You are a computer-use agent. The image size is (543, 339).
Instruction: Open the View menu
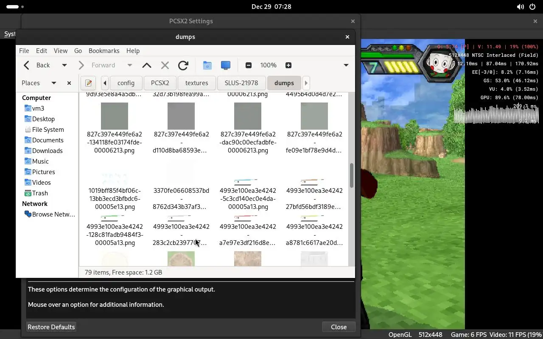61,50
